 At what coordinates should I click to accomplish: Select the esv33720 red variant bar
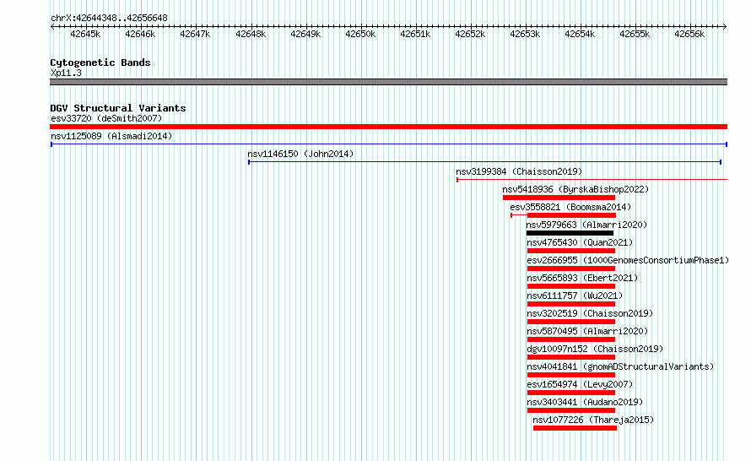pyautogui.click(x=388, y=127)
